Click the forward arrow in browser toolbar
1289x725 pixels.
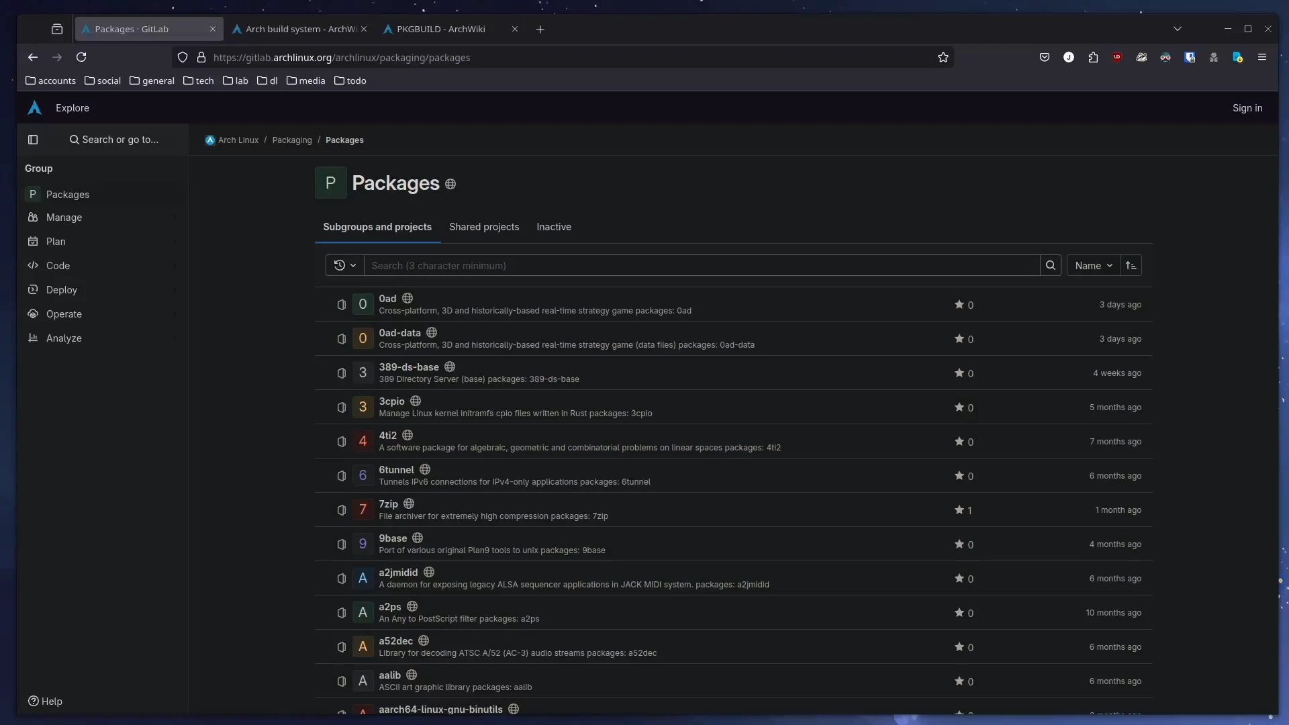point(57,58)
